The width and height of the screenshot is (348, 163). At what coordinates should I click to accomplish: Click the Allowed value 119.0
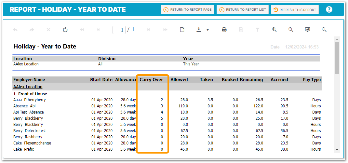[x=183, y=106]
